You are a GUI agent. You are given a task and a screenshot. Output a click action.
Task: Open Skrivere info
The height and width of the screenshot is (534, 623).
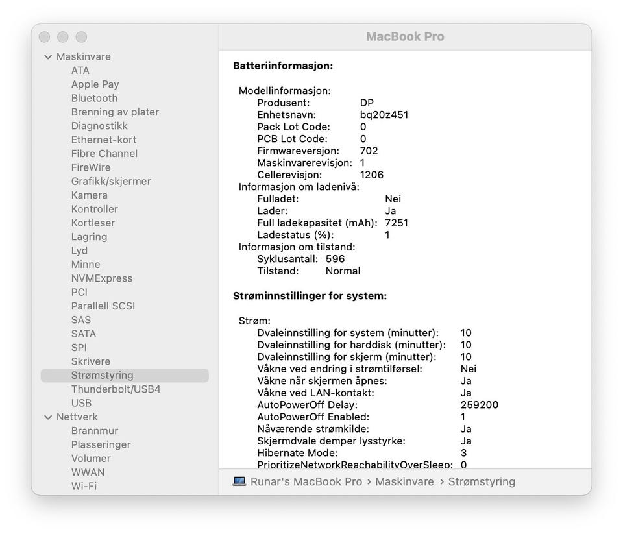[91, 361]
